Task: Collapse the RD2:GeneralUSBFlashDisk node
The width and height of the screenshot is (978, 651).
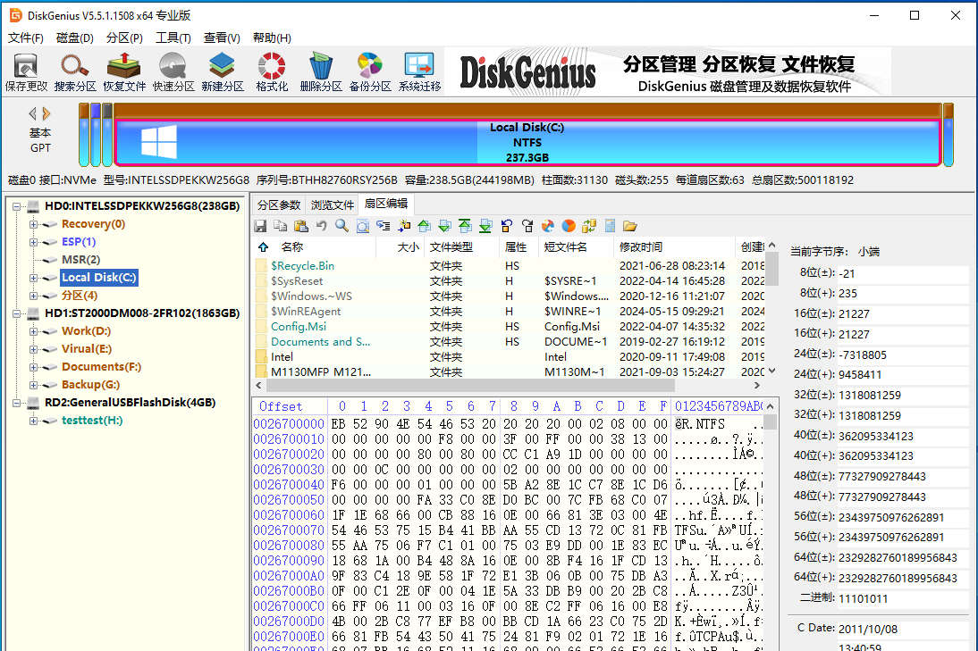Action: pos(15,403)
